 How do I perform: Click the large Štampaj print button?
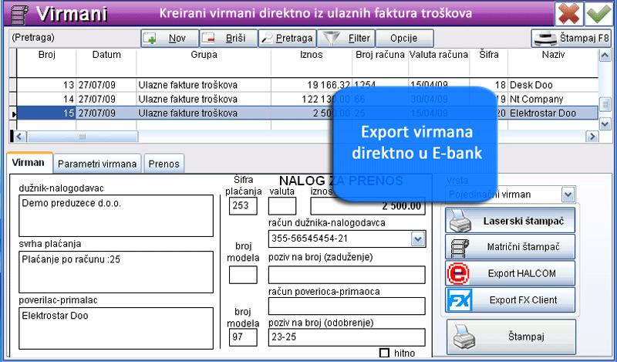(x=511, y=337)
